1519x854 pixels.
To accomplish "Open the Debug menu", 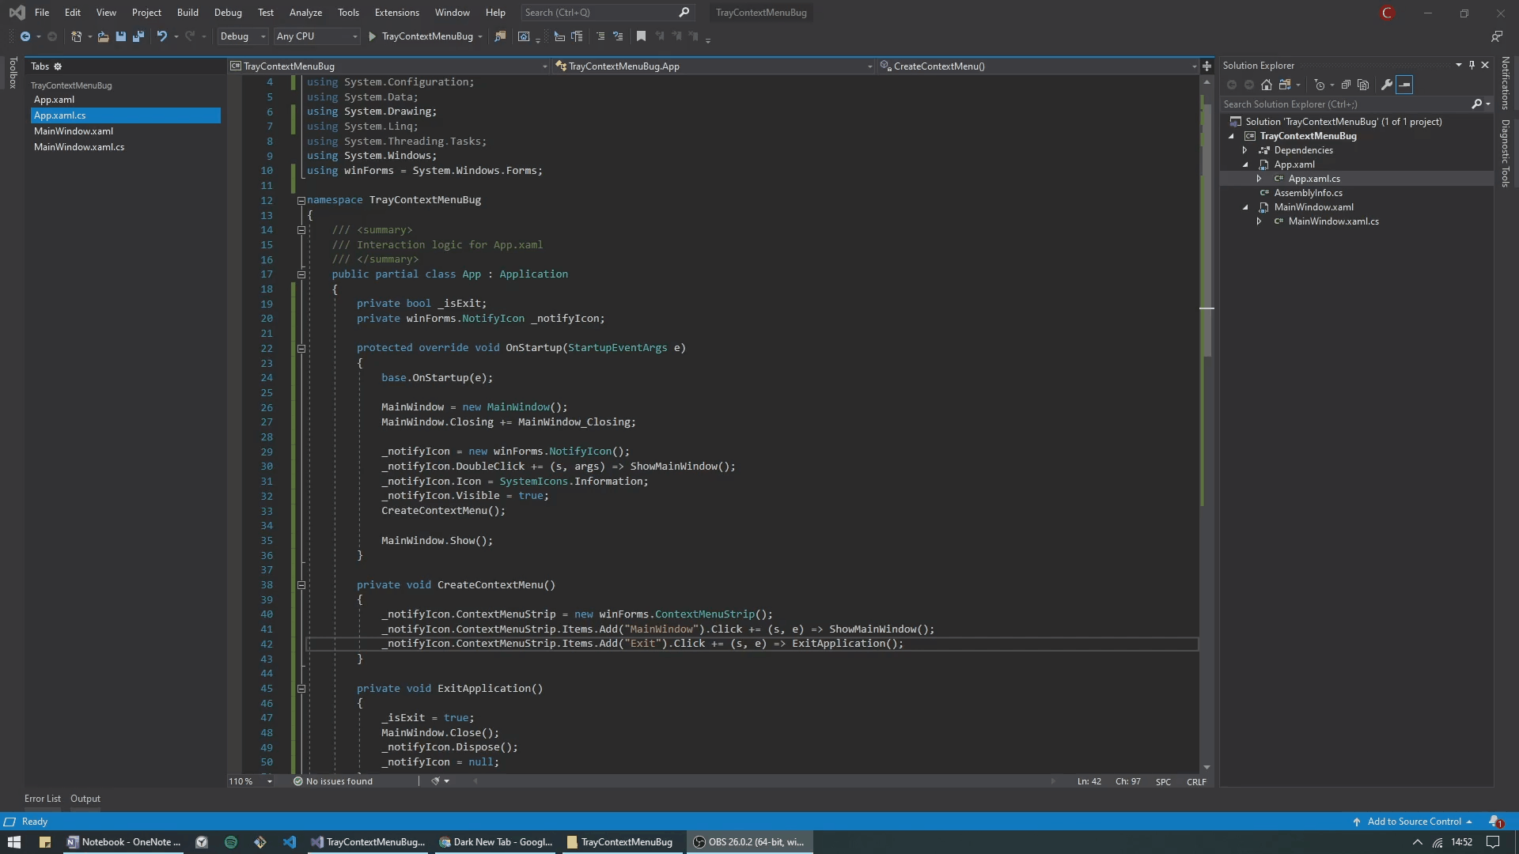I will [x=228, y=13].
